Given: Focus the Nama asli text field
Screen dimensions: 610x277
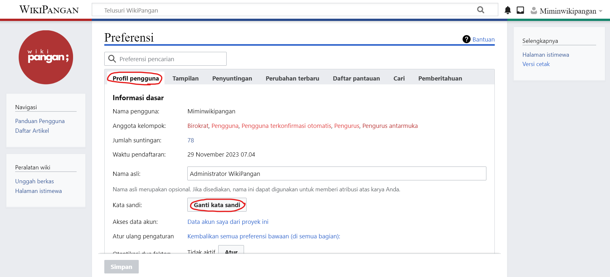Looking at the screenshot, I should pyautogui.click(x=336, y=174).
